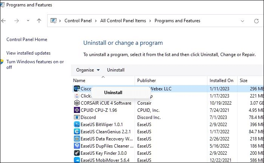Viewport: 264px width, 163px height.
Task: Open View installed updates link
Action: (x=28, y=53)
